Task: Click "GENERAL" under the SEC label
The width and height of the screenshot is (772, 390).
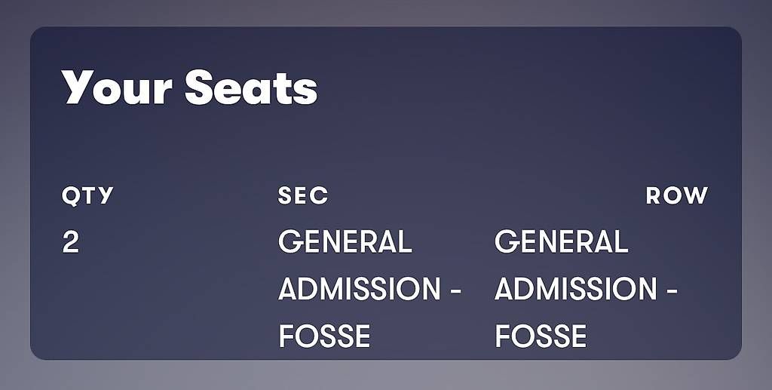Action: 345,242
